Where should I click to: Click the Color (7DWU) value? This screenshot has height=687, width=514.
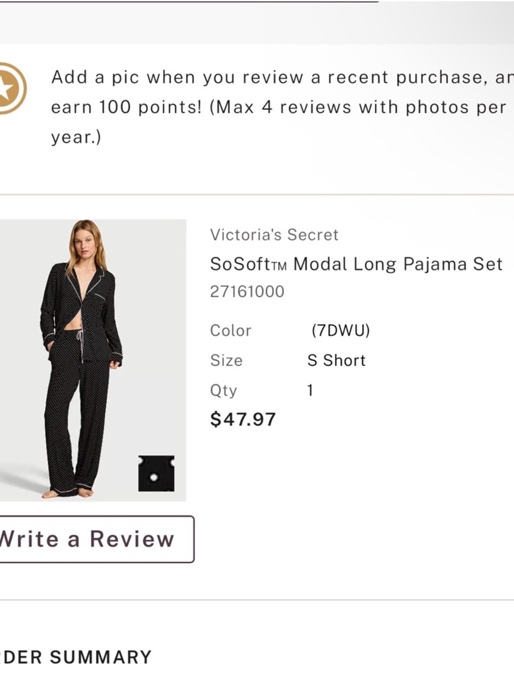point(341,330)
